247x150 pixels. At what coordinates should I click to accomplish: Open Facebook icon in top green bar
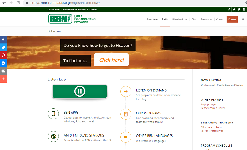(229, 9)
